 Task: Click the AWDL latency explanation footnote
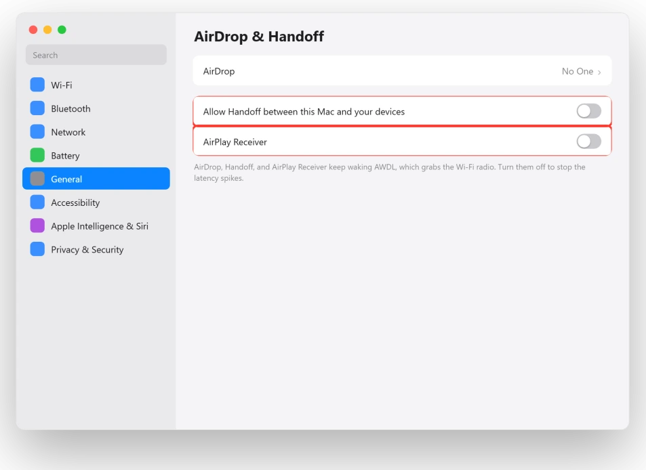point(389,173)
